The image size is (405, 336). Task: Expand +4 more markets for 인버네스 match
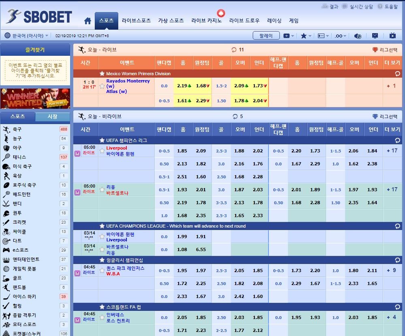[x=392, y=317]
